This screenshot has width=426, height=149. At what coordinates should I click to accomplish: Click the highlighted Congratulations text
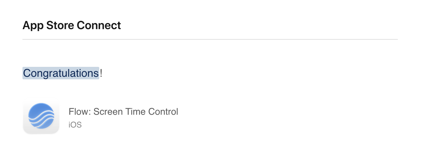click(61, 73)
